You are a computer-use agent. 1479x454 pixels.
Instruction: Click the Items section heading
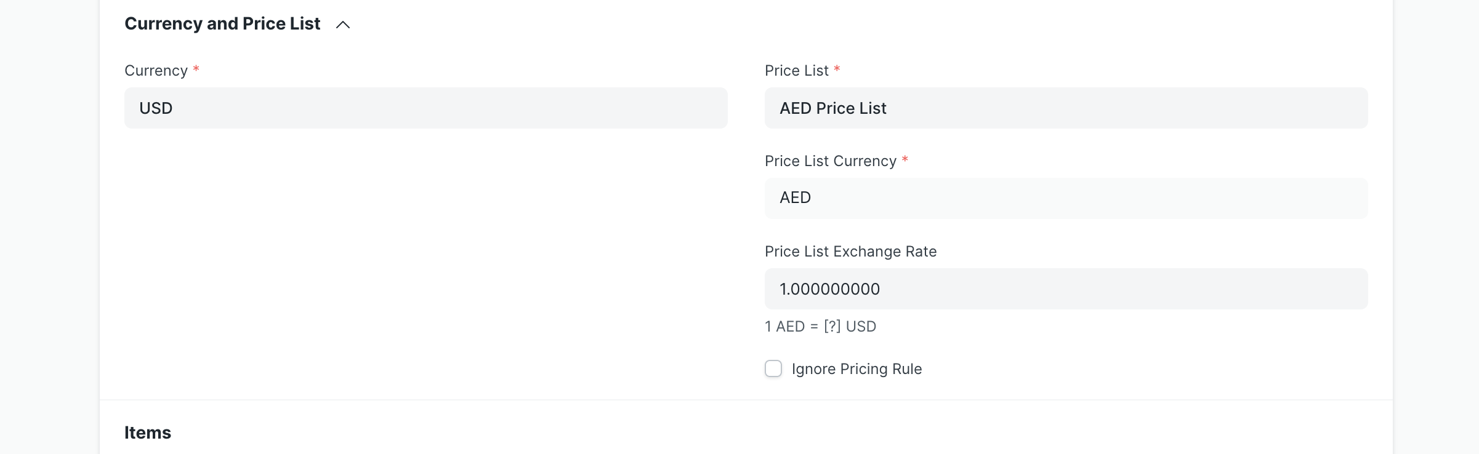click(148, 432)
